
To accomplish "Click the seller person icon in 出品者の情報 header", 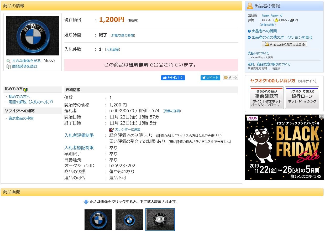I will coord(250,6).
